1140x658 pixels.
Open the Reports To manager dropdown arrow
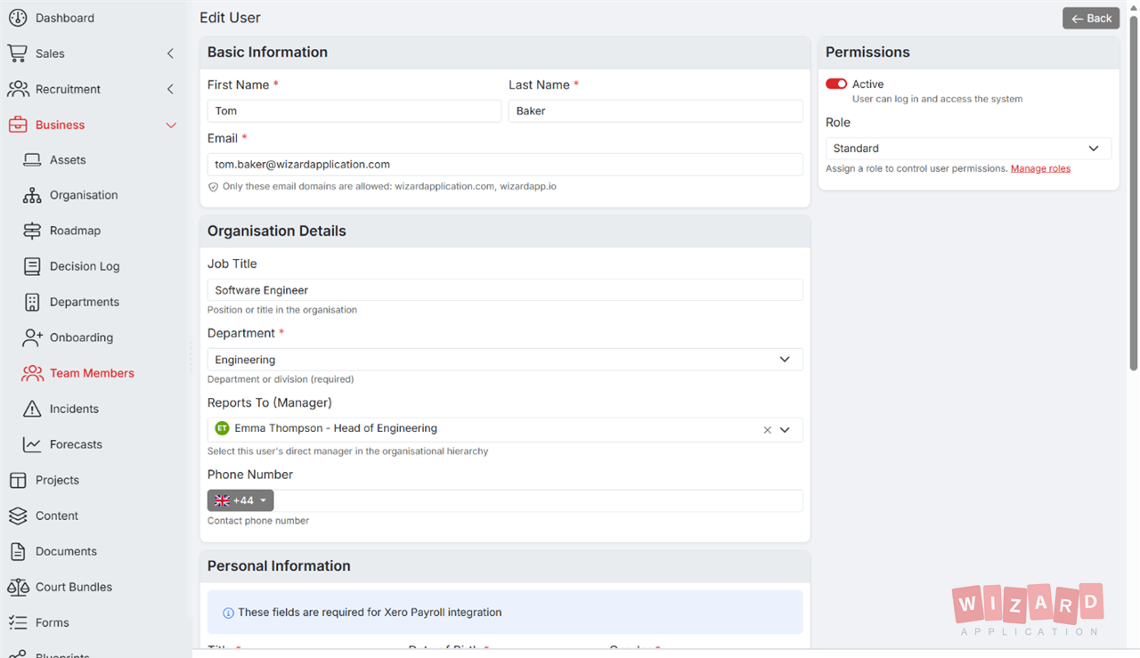click(785, 430)
